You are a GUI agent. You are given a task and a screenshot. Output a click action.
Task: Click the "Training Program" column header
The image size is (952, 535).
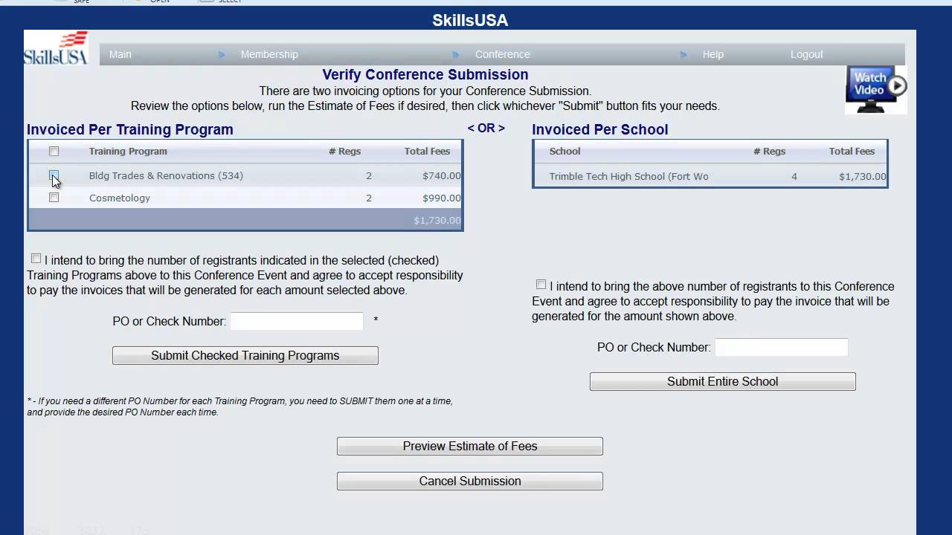tap(128, 152)
